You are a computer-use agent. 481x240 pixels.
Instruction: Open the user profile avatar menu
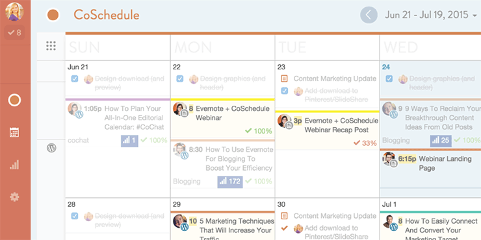pos(14,12)
